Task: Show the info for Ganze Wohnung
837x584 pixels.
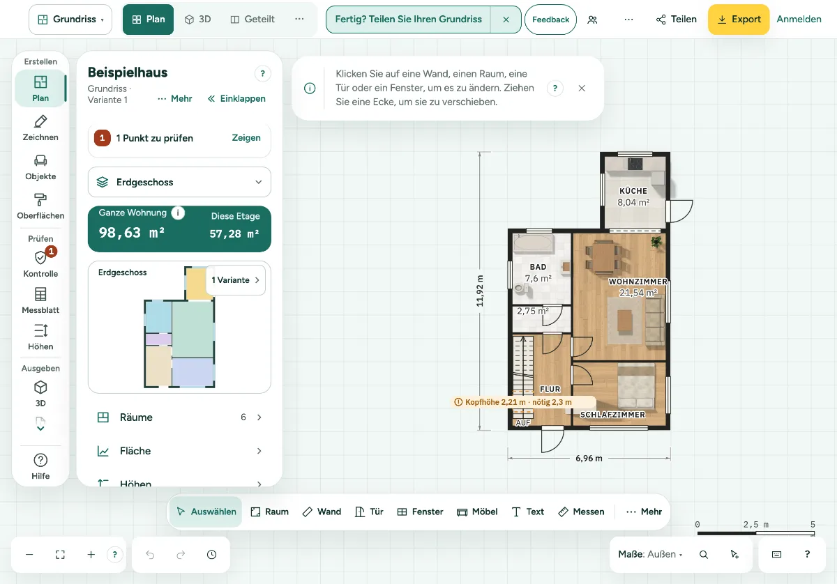Action: 178,213
